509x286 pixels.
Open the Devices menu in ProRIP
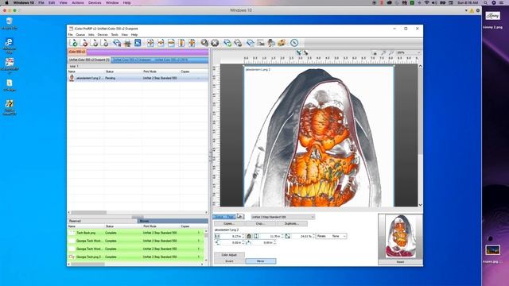pyautogui.click(x=103, y=35)
